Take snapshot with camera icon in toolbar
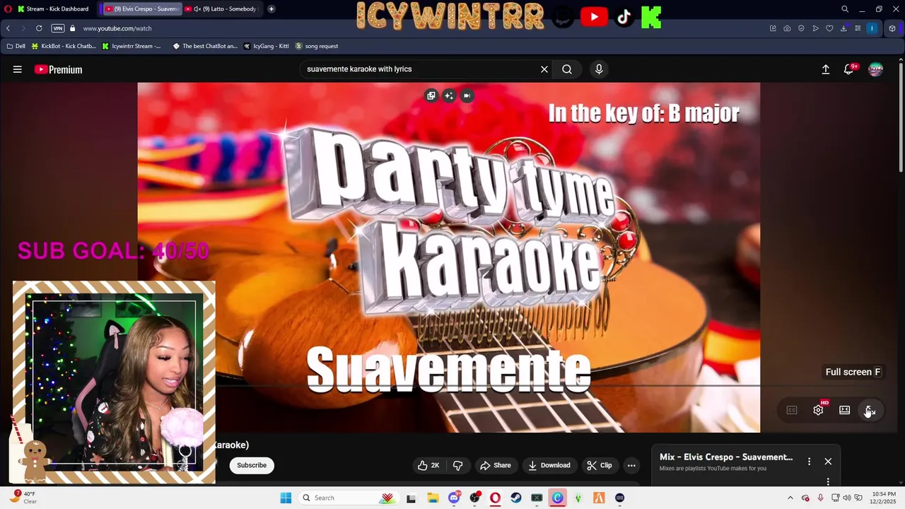Screen dimensions: 905x509 (787, 28)
